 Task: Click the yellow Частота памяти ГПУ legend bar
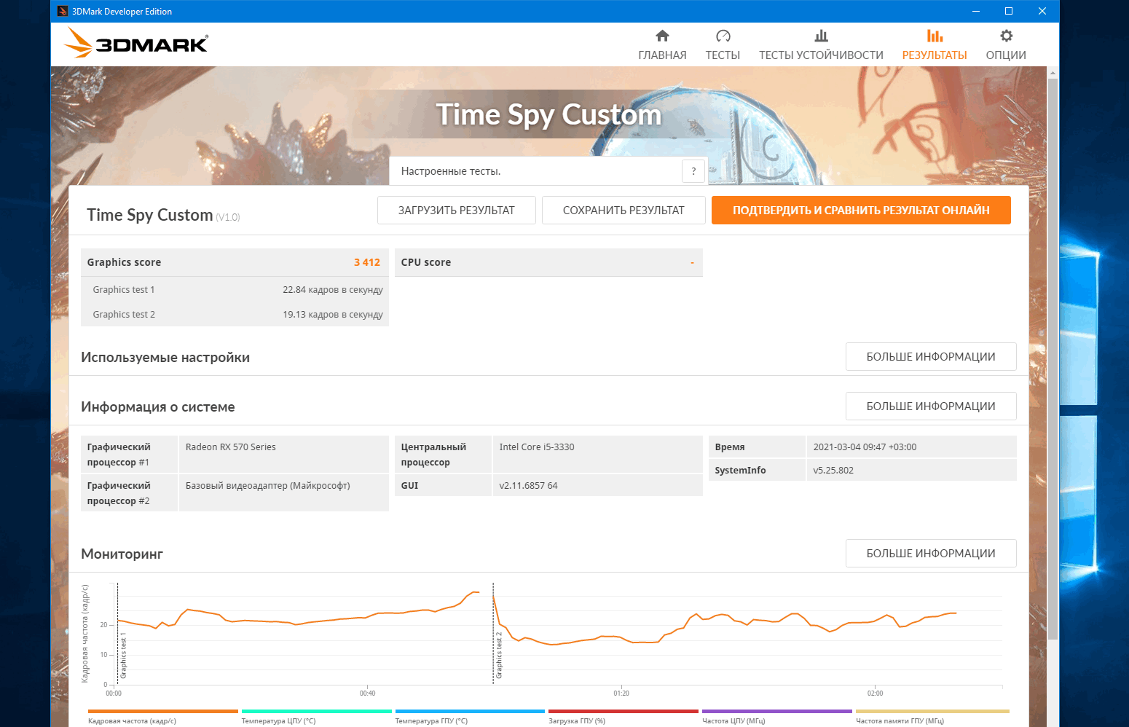pos(932,711)
